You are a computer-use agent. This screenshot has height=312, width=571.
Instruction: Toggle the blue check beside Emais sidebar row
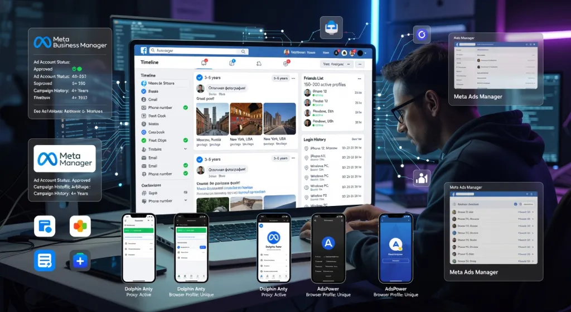pos(143,91)
